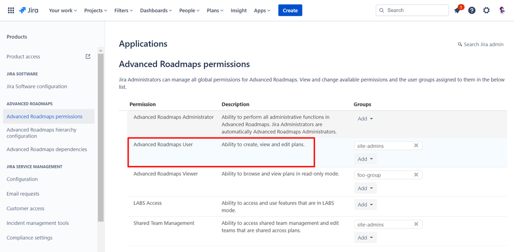Open the settings gear icon
The image size is (514, 252).
(x=486, y=10)
